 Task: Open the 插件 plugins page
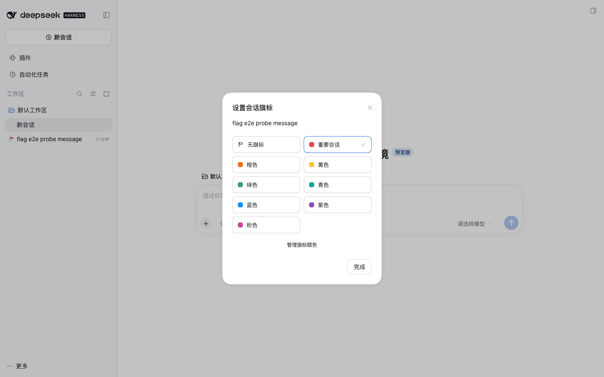(59, 58)
